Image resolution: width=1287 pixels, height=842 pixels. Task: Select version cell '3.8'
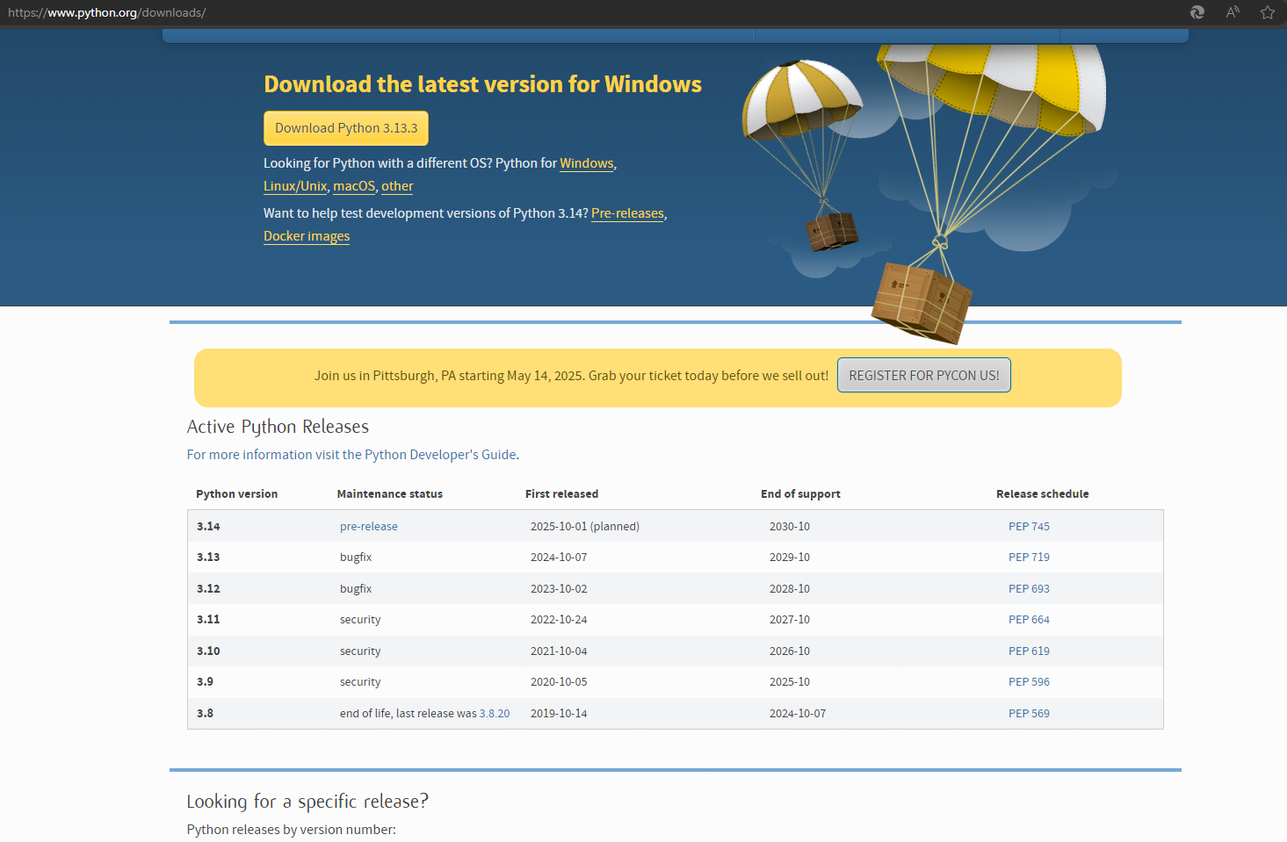coord(205,714)
